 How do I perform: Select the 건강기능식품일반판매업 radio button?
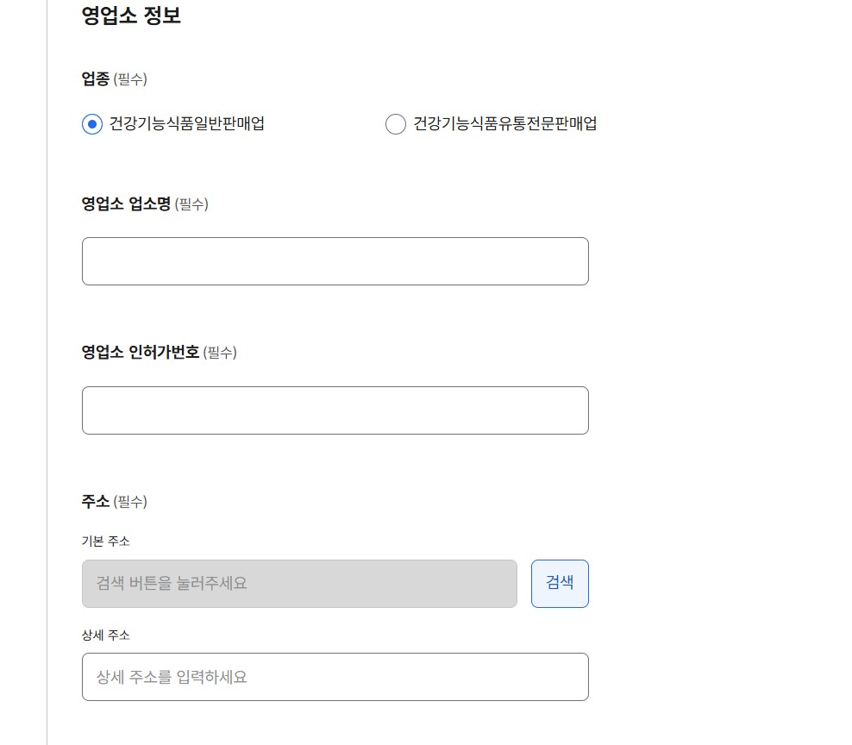click(92, 124)
